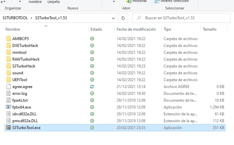Select the agree.agree file name
The width and height of the screenshot is (234, 145).
(x=22, y=87)
